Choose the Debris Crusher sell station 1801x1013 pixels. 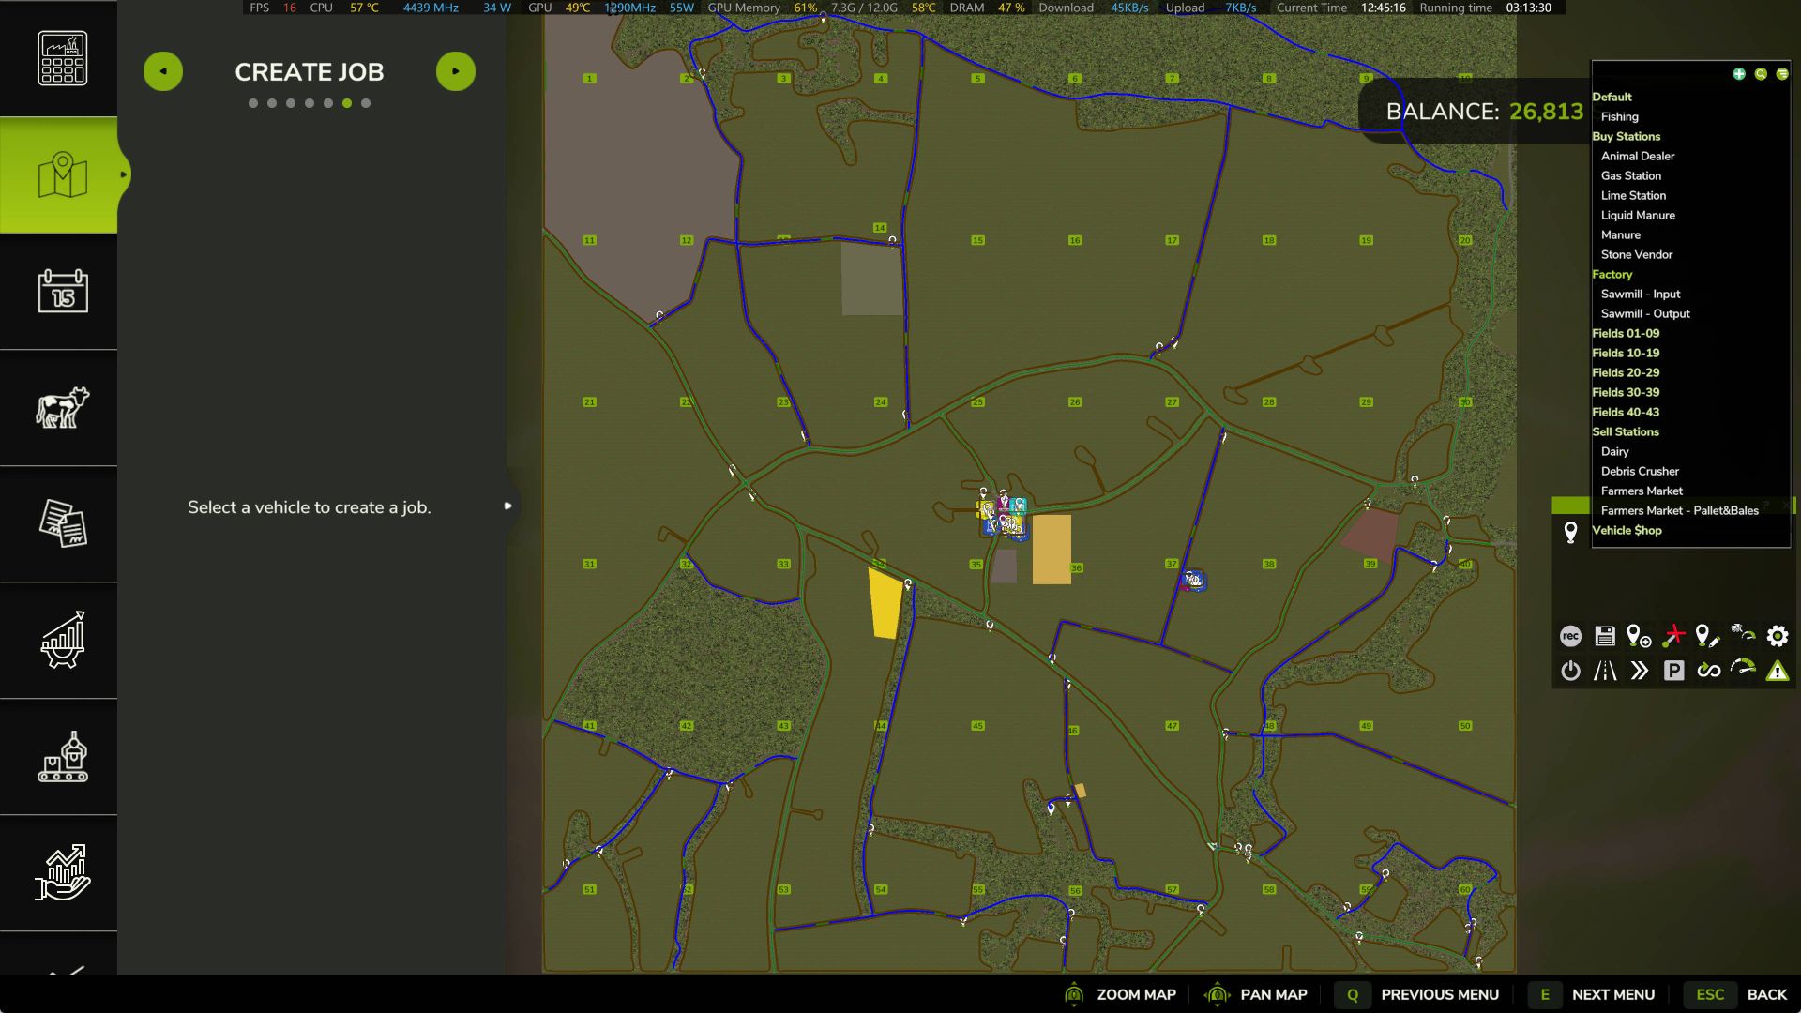(1640, 471)
